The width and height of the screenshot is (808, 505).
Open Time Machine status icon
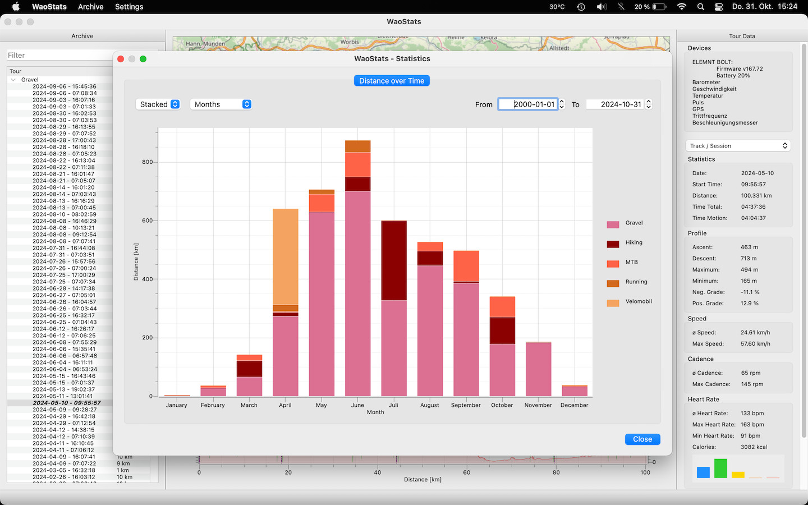(581, 7)
